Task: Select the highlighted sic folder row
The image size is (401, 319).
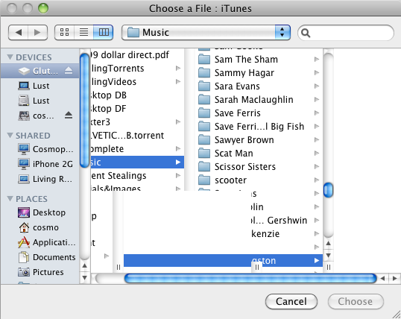Action: 137,162
